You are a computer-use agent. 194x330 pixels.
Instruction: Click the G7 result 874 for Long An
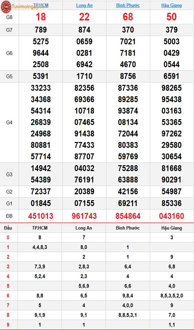pos(84,30)
